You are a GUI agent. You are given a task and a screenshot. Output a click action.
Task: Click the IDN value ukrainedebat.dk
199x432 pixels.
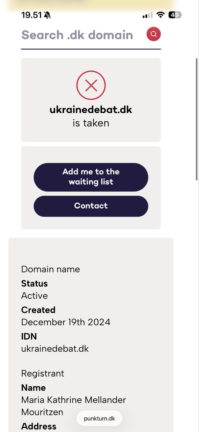coord(55,349)
